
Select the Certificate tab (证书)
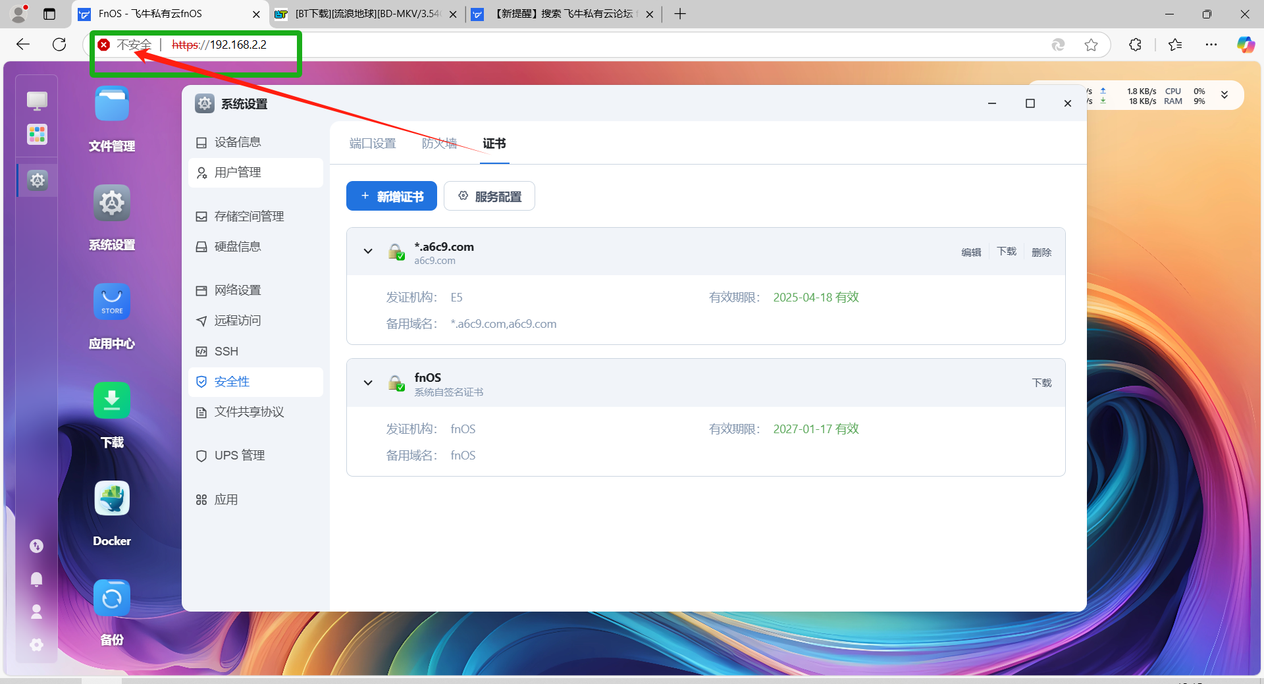[x=494, y=144]
